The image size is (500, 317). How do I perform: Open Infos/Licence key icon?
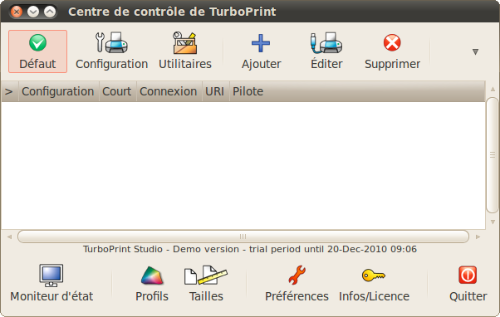click(x=374, y=284)
